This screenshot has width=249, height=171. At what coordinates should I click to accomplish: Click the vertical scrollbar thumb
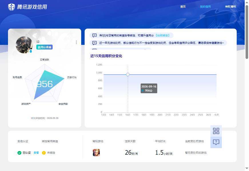[247, 32]
